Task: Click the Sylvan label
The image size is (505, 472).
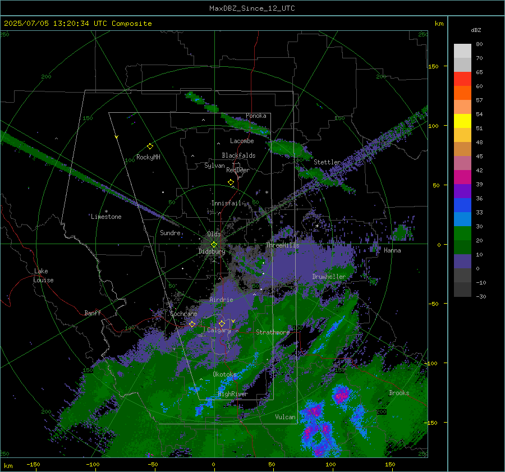Action: (x=214, y=166)
